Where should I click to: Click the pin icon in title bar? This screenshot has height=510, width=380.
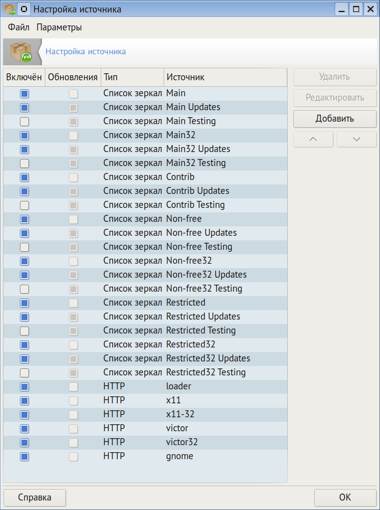[23, 9]
